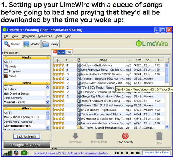This screenshot has width=173, height=158.
Task: Switch to the Monitor tab
Action: pos(31,44)
